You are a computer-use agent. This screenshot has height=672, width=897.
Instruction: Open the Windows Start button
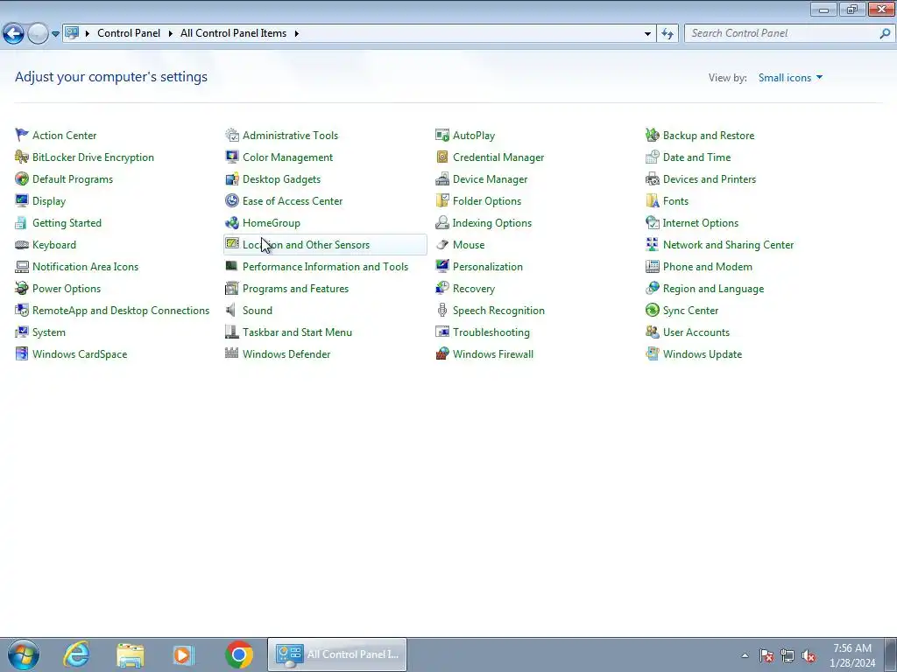click(24, 654)
